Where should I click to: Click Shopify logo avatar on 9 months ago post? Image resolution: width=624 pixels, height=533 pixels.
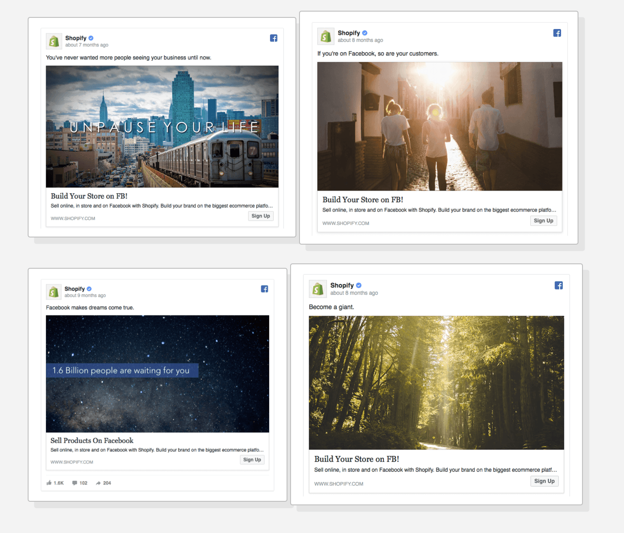click(54, 292)
